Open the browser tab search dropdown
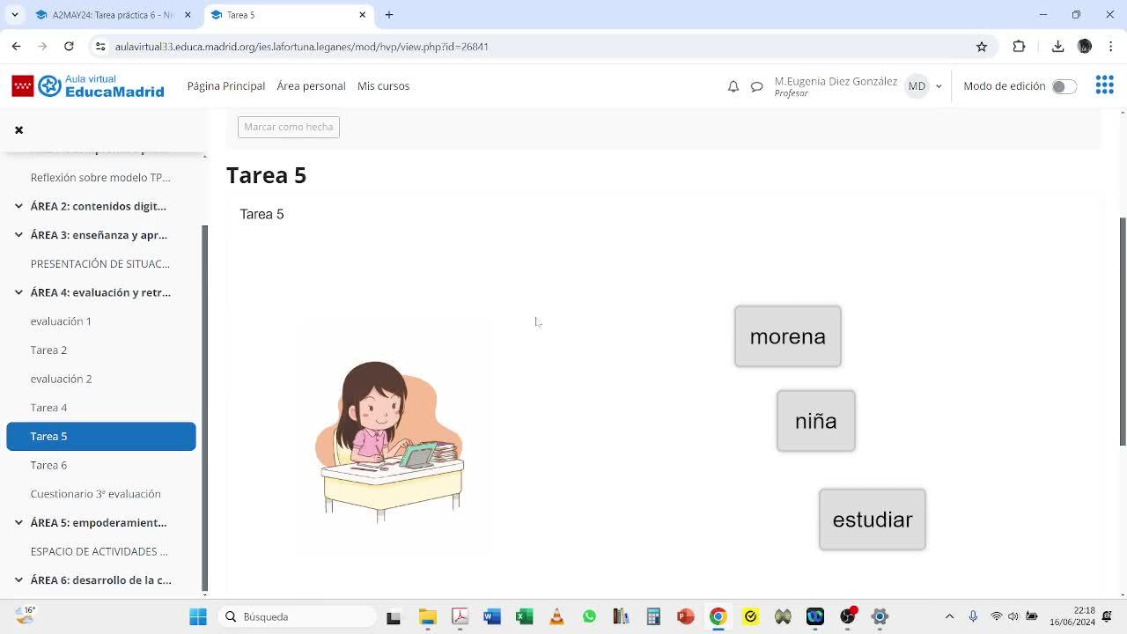The width and height of the screenshot is (1127, 634). (x=15, y=15)
